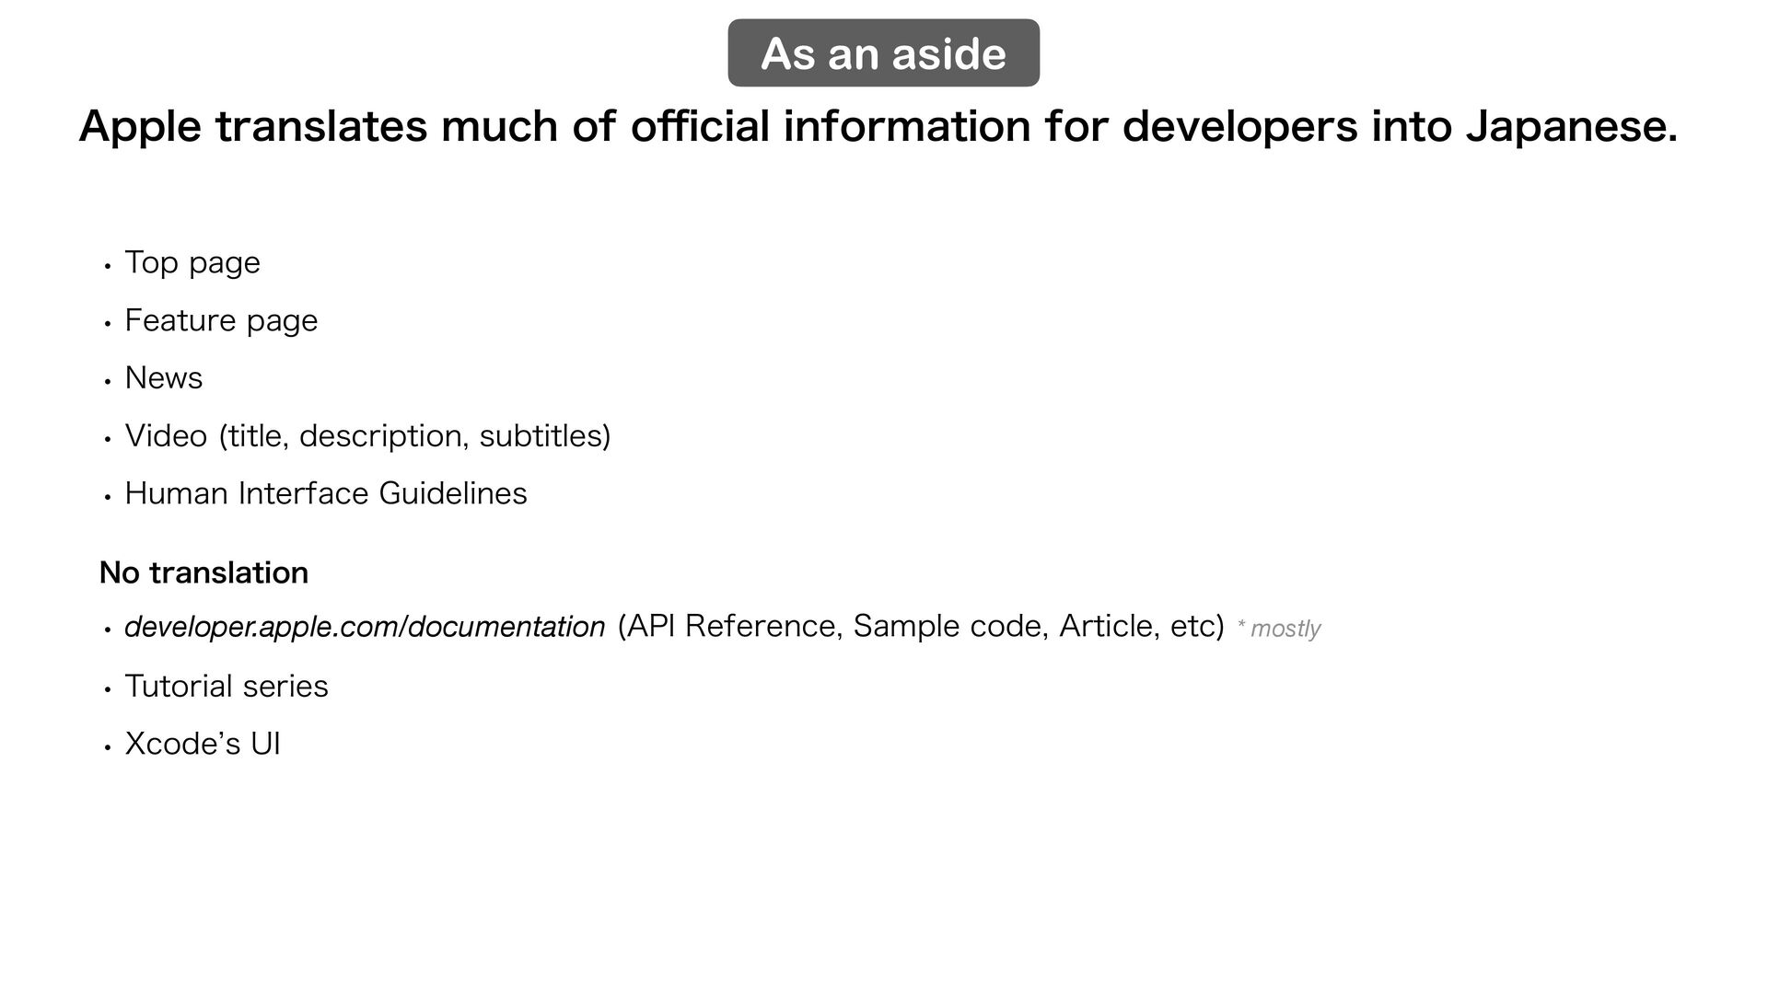1768x994 pixels.
Task: Click the bullet dot before 'Tutorial series'
Action: click(x=108, y=689)
